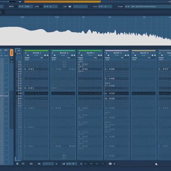Toggle the PAN column button
Viewport: 171px width, 171px height.
pyautogui.click(x=91, y=164)
